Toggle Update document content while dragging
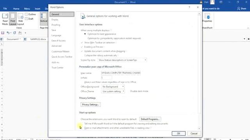Viewport: 250px width, 140px height. [x=82, y=51]
